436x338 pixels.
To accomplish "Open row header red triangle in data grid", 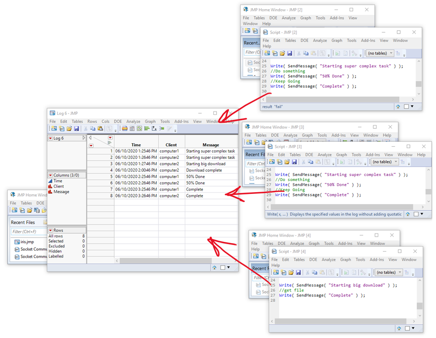I will click(x=91, y=145).
